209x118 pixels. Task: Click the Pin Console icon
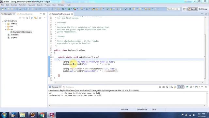[x=187, y=87]
